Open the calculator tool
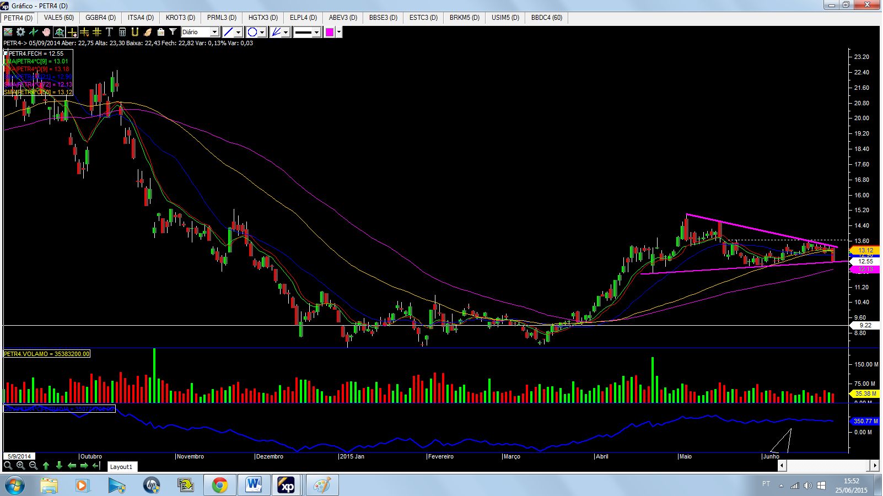 (x=122, y=32)
